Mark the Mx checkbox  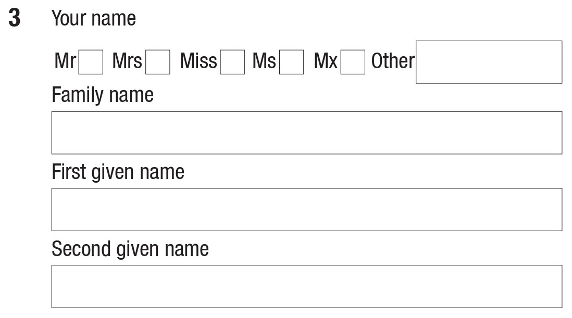(x=353, y=62)
